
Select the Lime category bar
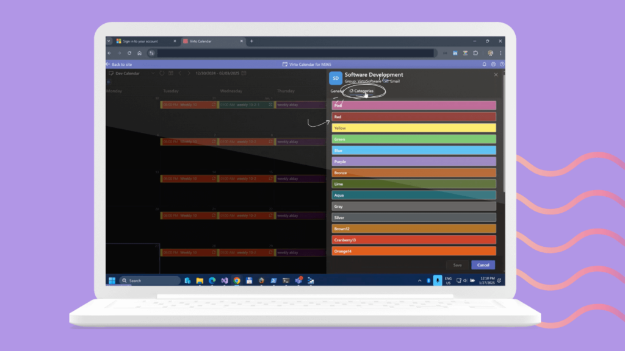[x=414, y=184]
